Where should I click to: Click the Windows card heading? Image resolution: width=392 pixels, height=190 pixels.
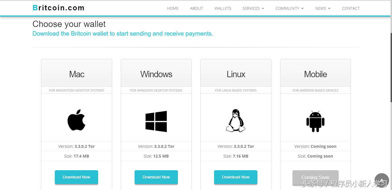tap(156, 74)
